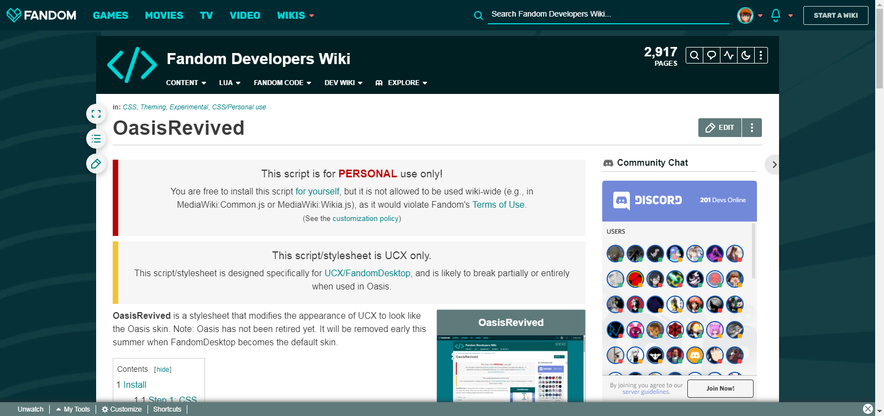The height and width of the screenshot is (416, 884).
Task: Close the bottom toolbar with the X icon
Action: click(868, 409)
